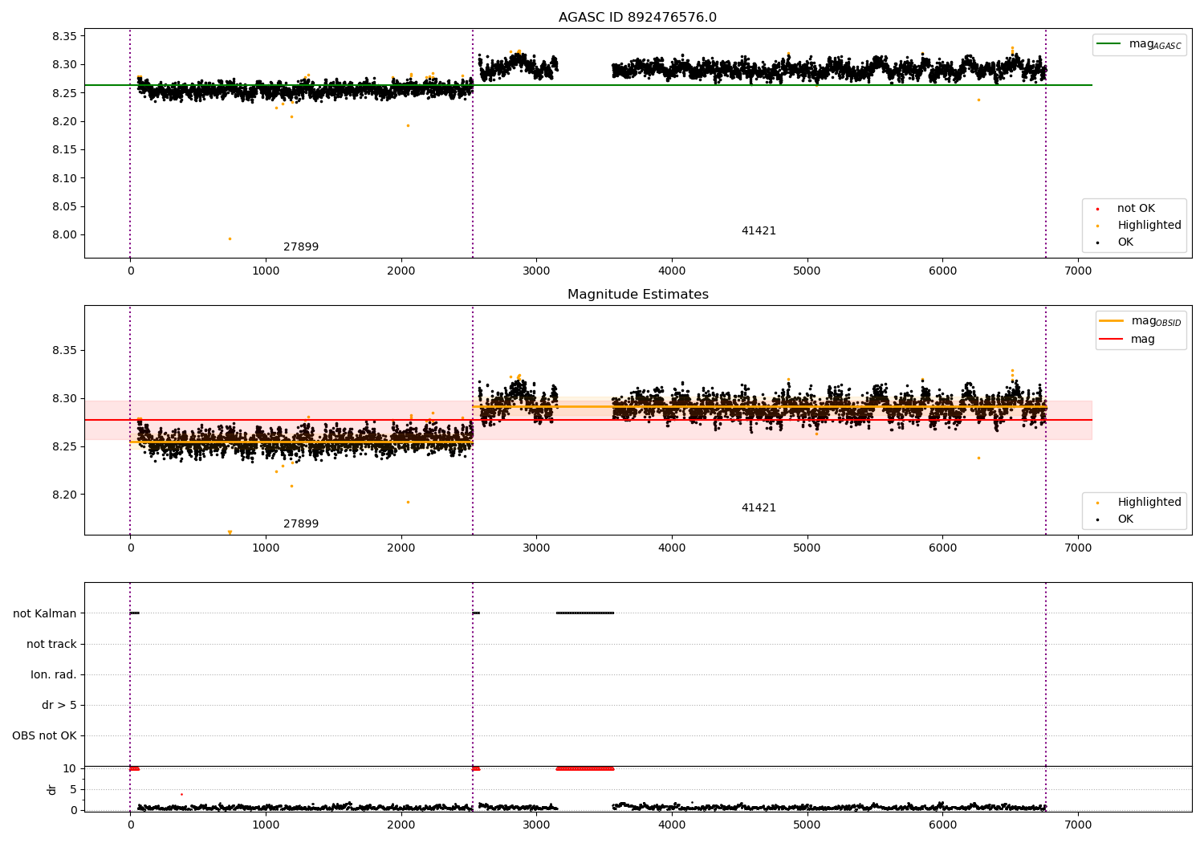Screen dimensions: 1204x843
Task: Click the "41421" label in the top plot
Action: [759, 231]
